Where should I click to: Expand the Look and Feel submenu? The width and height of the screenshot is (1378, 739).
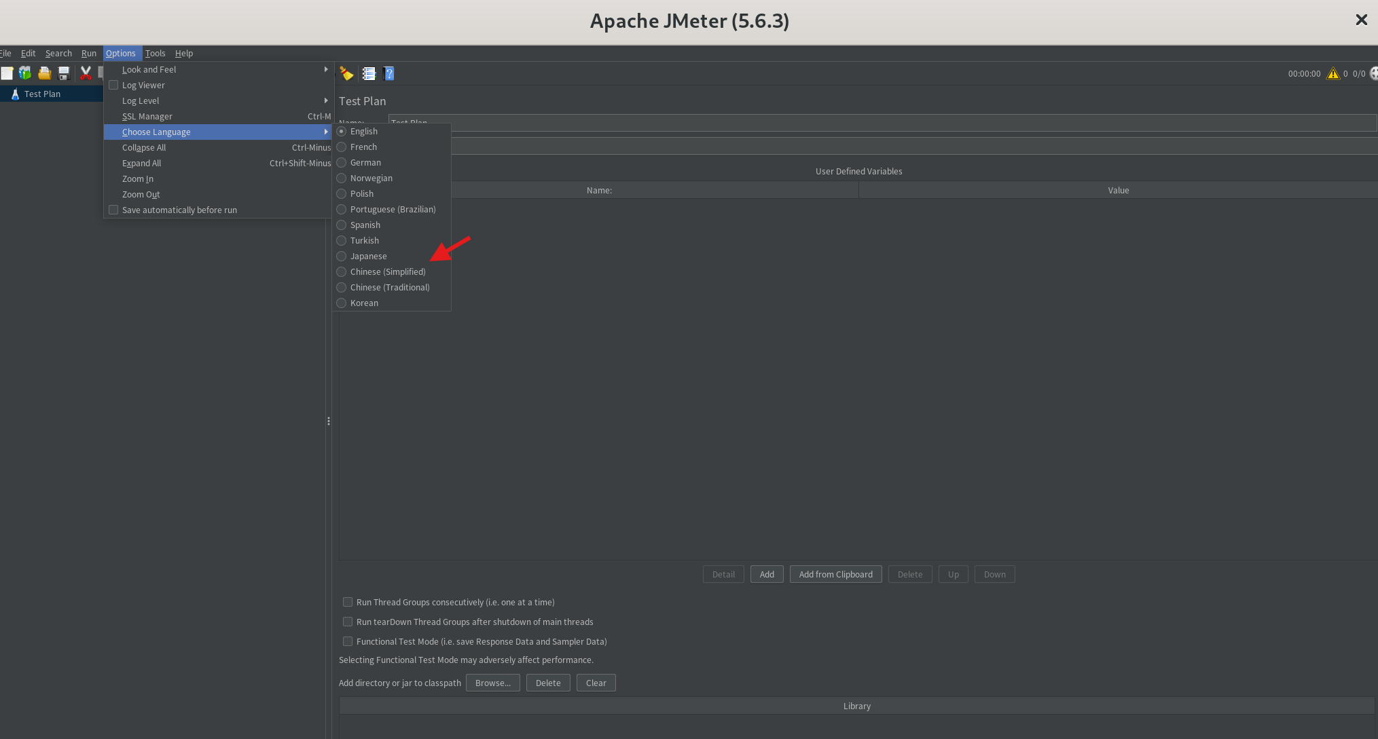pyautogui.click(x=217, y=70)
